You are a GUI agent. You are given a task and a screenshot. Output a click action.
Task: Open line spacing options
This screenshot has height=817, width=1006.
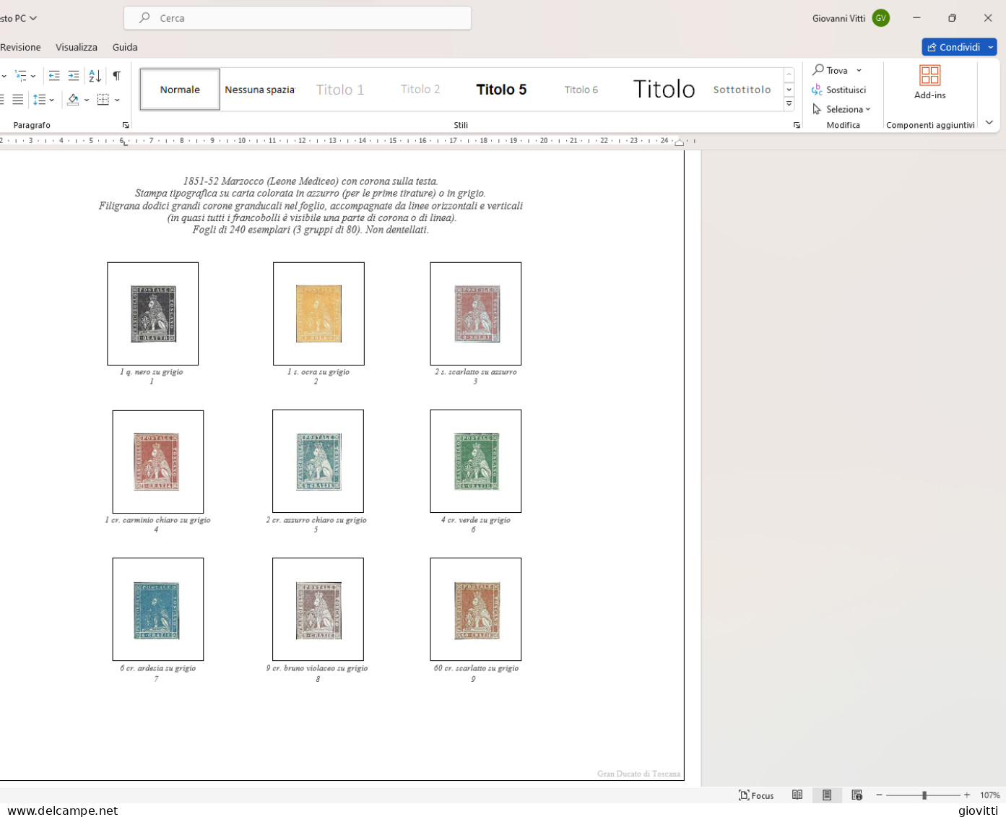tap(43, 100)
